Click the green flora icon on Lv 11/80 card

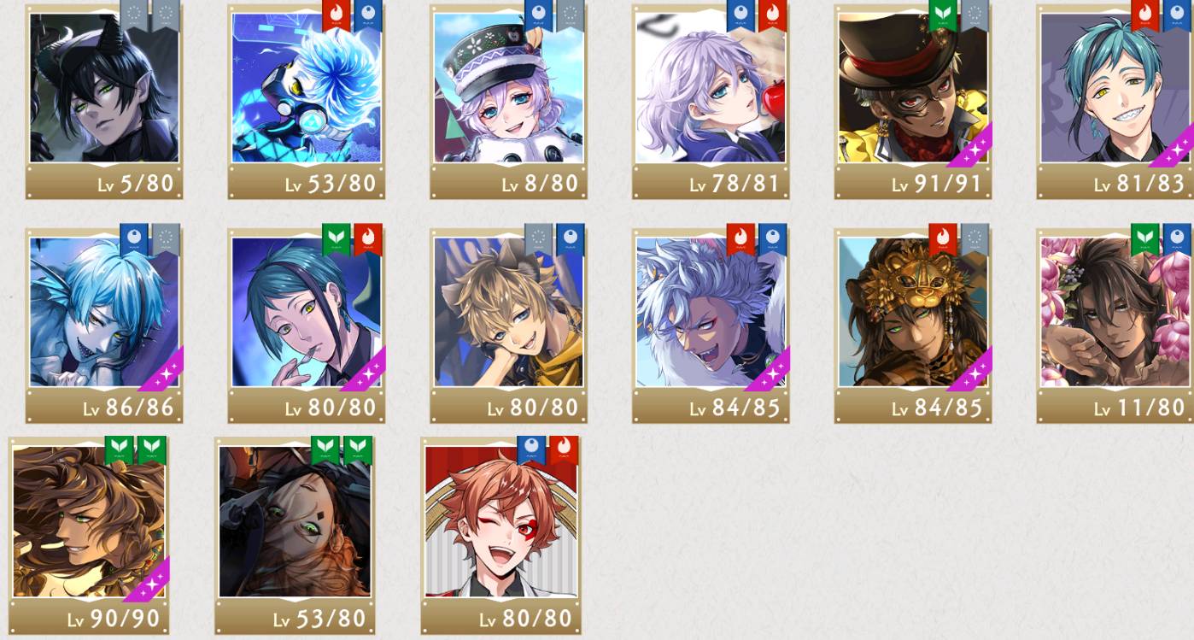tap(1145, 240)
